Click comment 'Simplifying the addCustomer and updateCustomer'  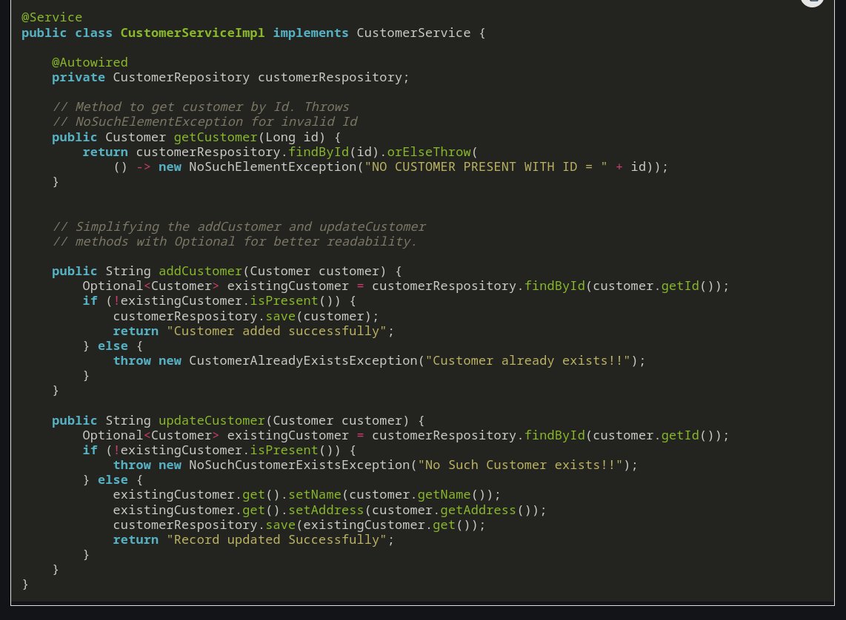pos(239,227)
